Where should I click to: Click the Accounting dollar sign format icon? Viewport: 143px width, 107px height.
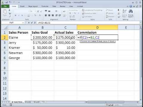click(x=70, y=13)
